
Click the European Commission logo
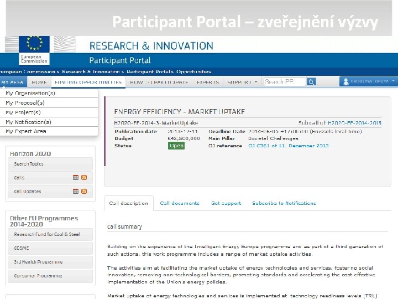tap(34, 50)
